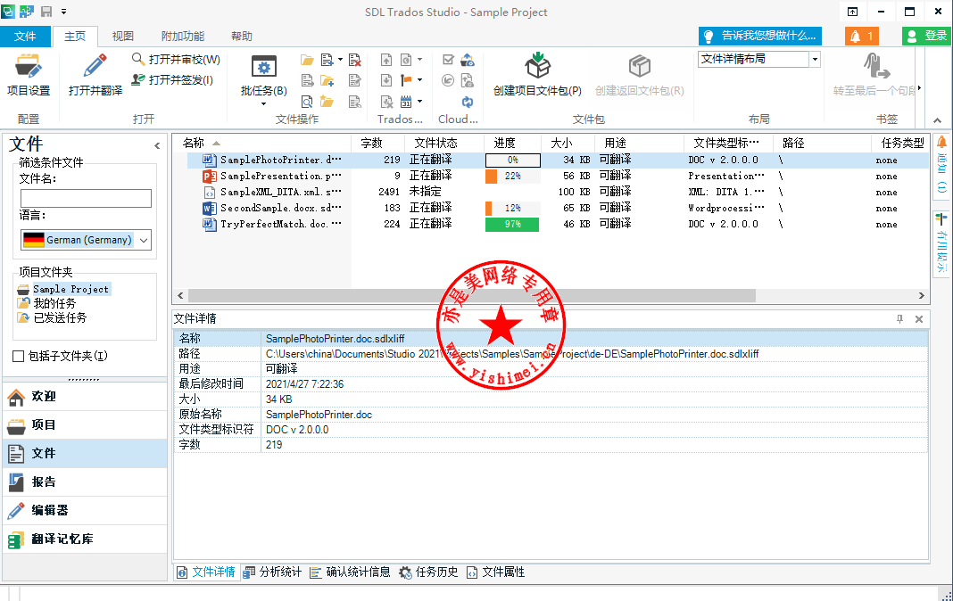Screen dimensions: 953x601
Task: Choose 打开并签发(I) to open for sign-off
Action: [x=172, y=80]
